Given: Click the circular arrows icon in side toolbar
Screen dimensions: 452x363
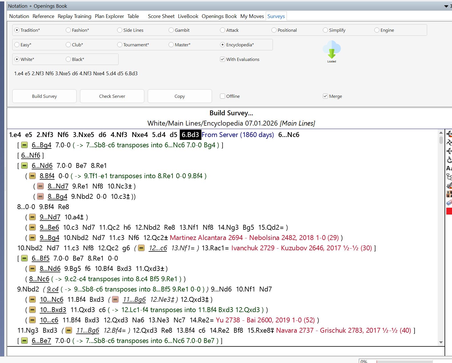Looking at the screenshot, I should click(449, 142).
